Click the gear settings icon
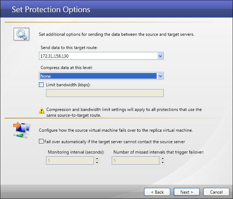 point(21,34)
